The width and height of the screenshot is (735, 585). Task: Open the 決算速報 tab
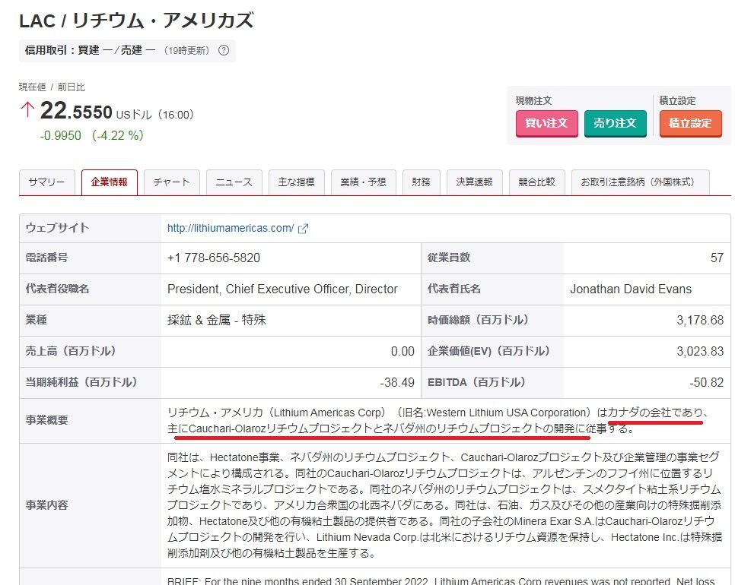[x=474, y=182]
